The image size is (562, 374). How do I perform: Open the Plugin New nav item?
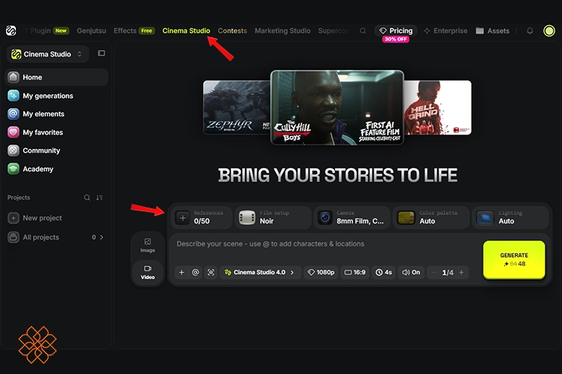(46, 31)
